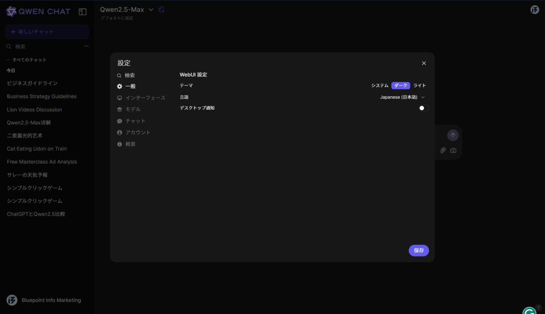Open the user avatar in top right
The width and height of the screenshot is (545, 314).
pyautogui.click(x=535, y=10)
